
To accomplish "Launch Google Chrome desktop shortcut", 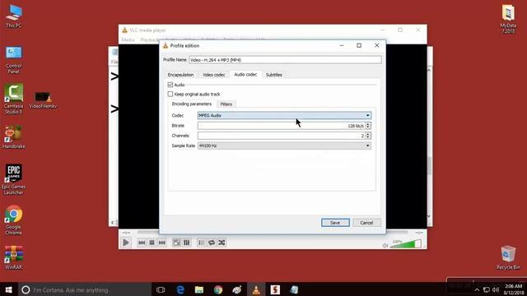I will pos(14,220).
